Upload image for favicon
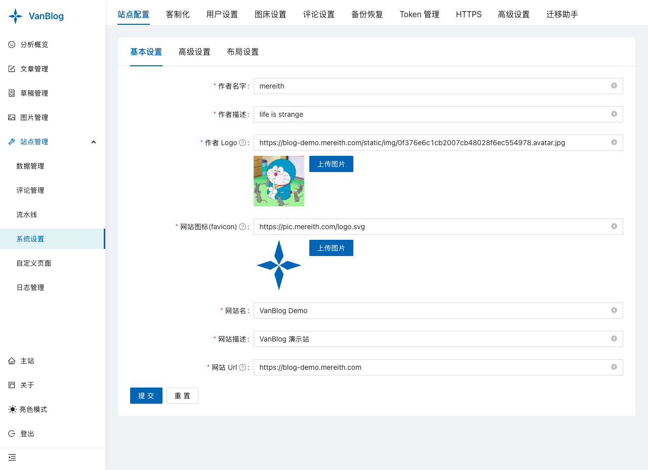The width and height of the screenshot is (648, 470). click(x=331, y=248)
